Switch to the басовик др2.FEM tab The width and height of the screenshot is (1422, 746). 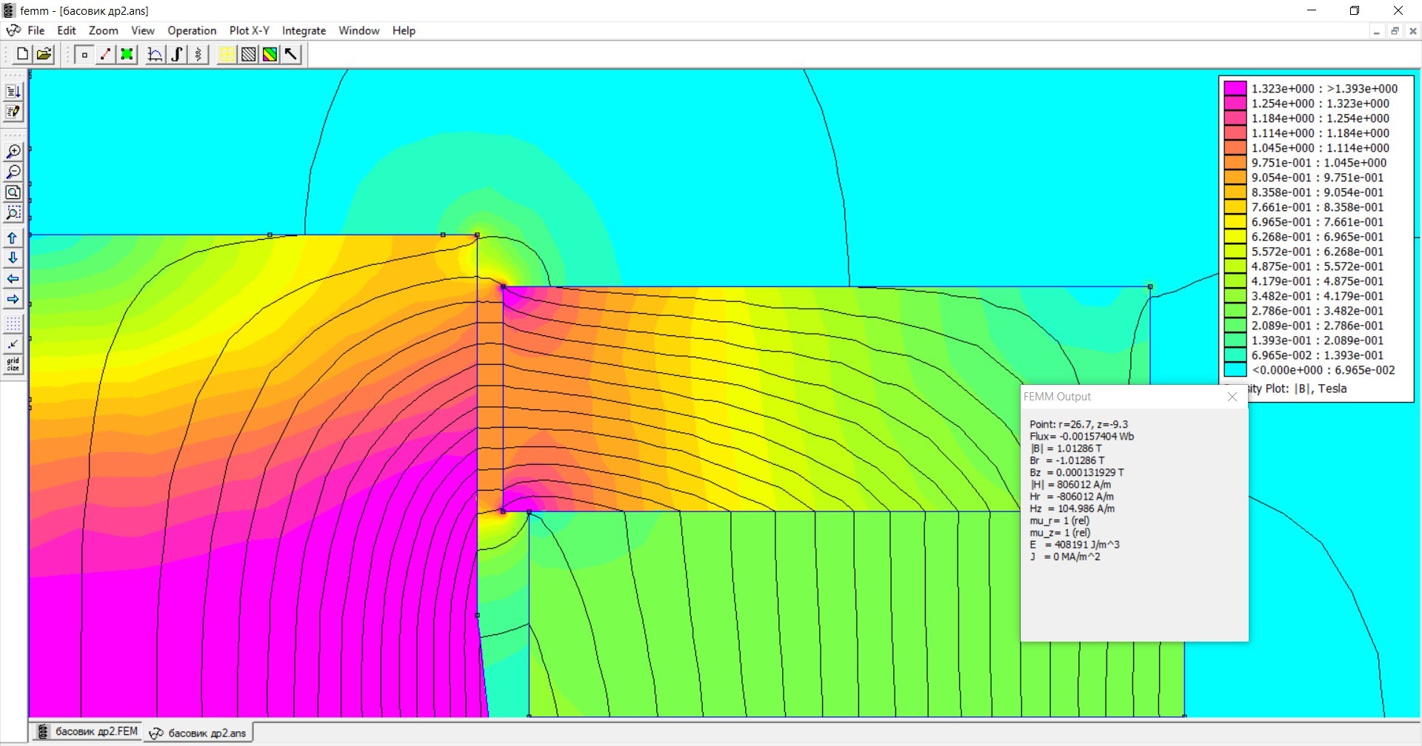pyautogui.click(x=87, y=732)
